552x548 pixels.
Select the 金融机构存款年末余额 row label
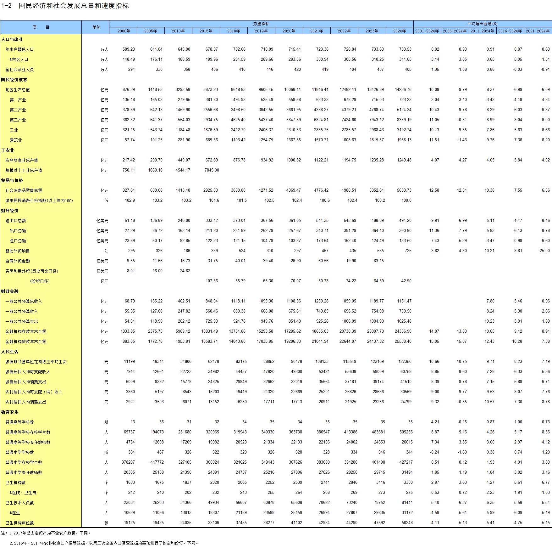click(26, 331)
